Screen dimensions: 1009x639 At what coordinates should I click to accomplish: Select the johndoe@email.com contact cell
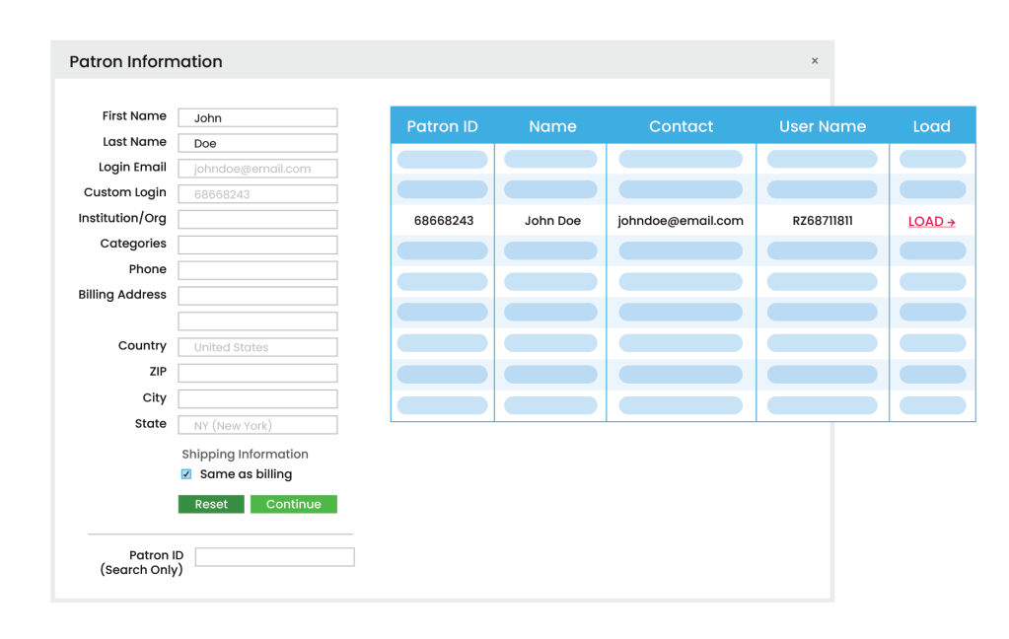click(681, 221)
